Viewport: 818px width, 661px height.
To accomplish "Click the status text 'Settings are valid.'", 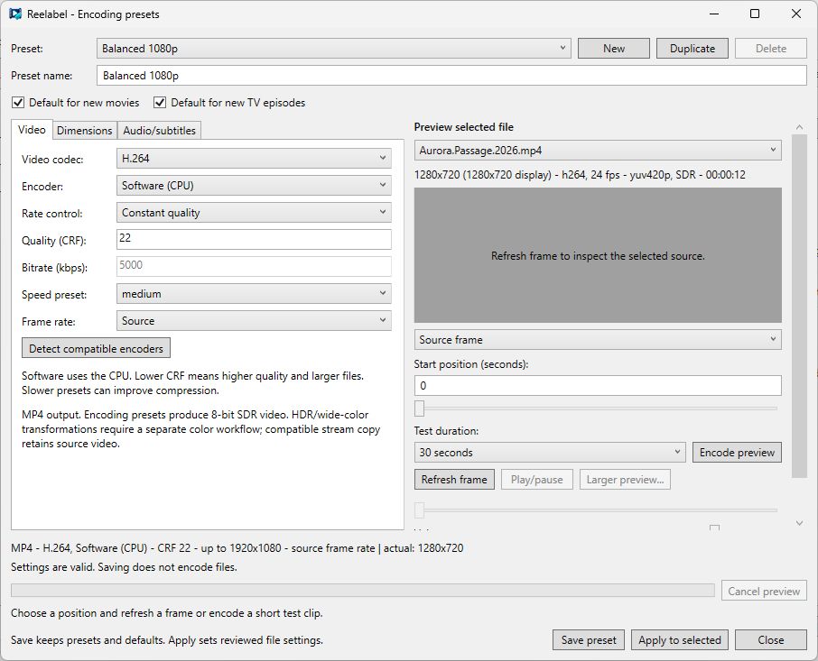I will click(x=52, y=566).
